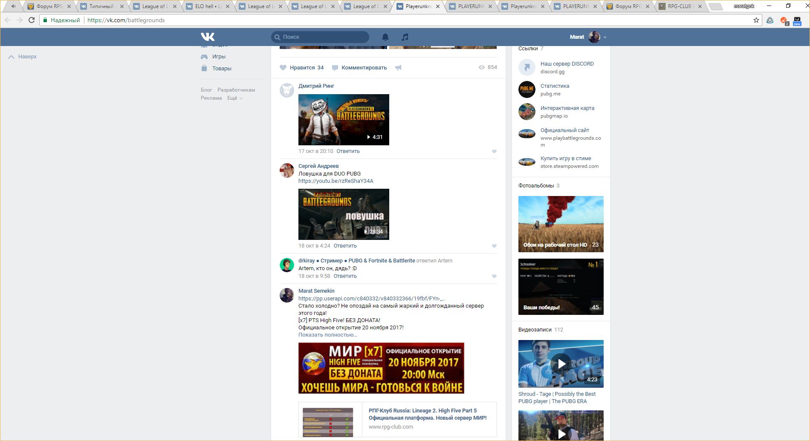Screen dimensions: 810x441
Task: Open the music note player icon
Action: (405, 37)
